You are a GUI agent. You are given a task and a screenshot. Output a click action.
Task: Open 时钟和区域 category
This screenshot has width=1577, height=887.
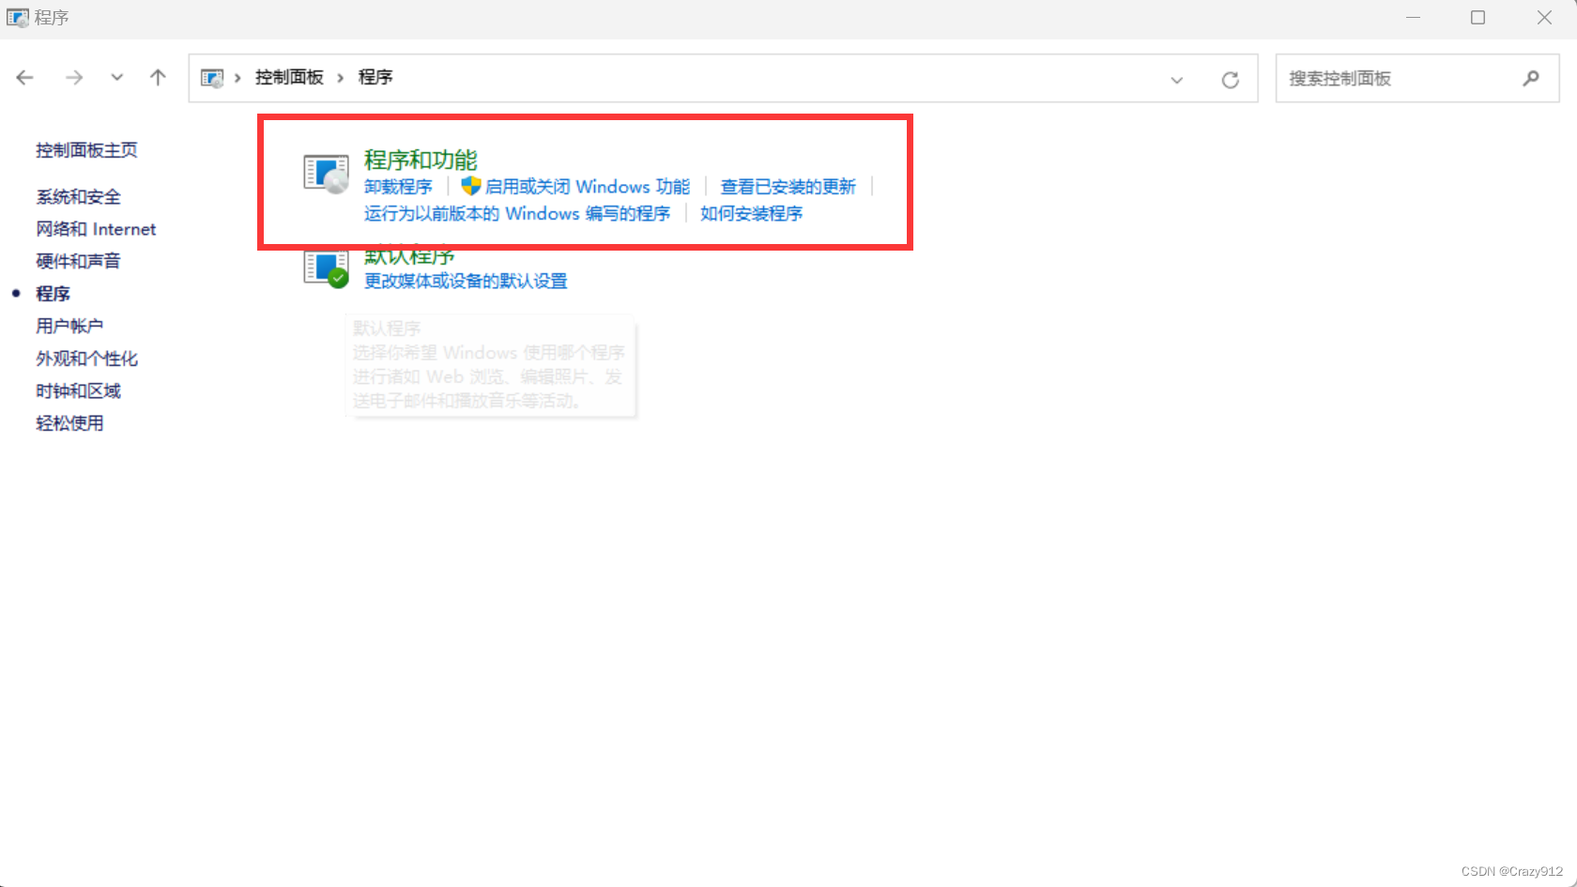(x=78, y=390)
